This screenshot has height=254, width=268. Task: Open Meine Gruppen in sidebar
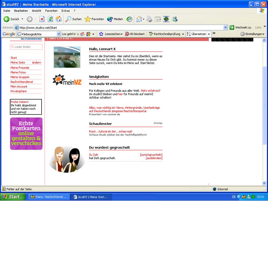20,77
